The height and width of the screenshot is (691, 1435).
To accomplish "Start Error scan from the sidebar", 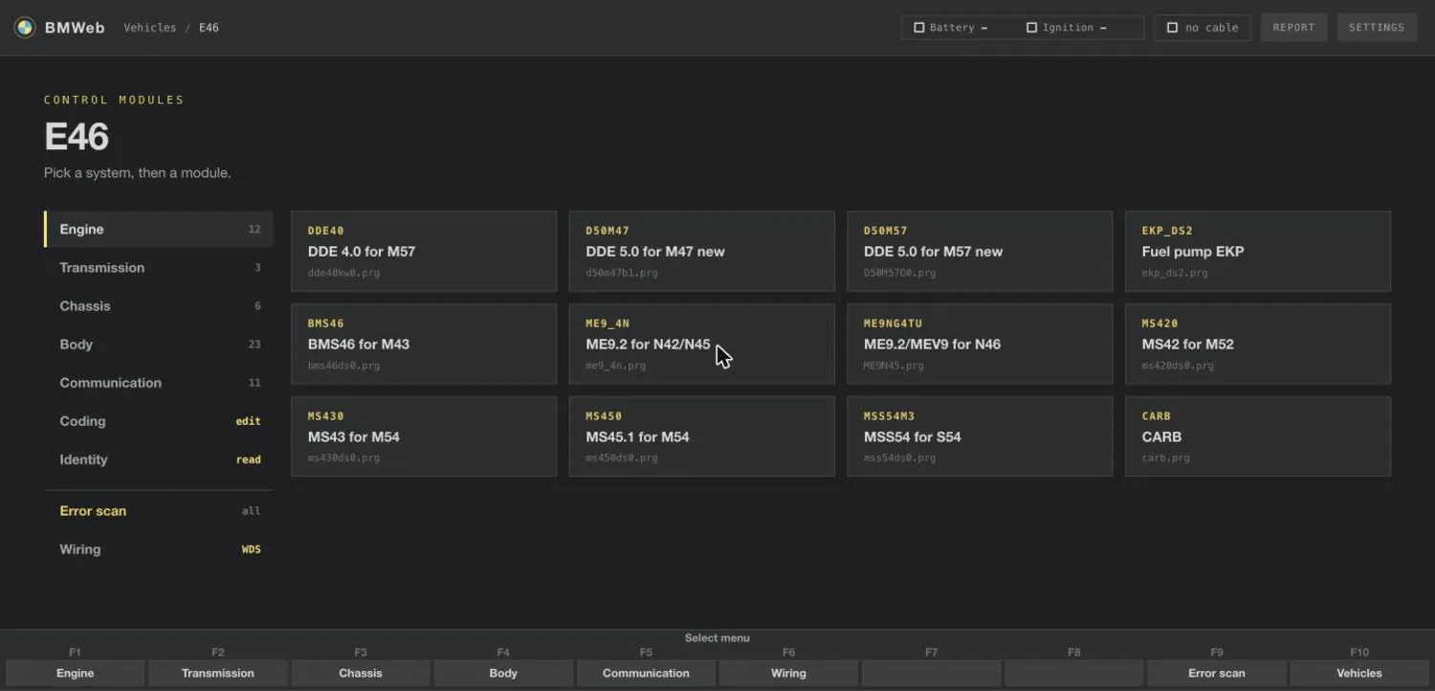I will pos(159,511).
